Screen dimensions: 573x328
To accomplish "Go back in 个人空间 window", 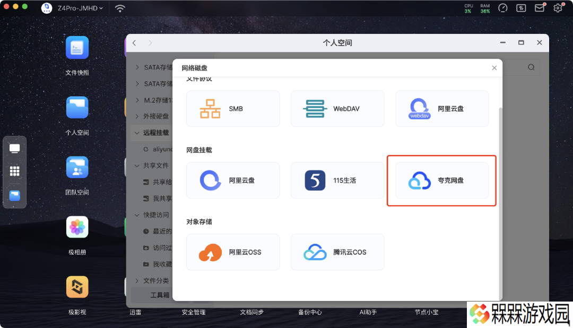I will tap(134, 43).
